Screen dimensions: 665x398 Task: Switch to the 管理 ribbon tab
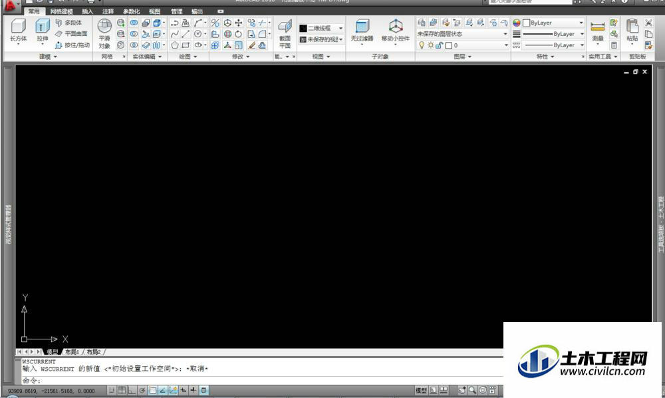point(176,11)
